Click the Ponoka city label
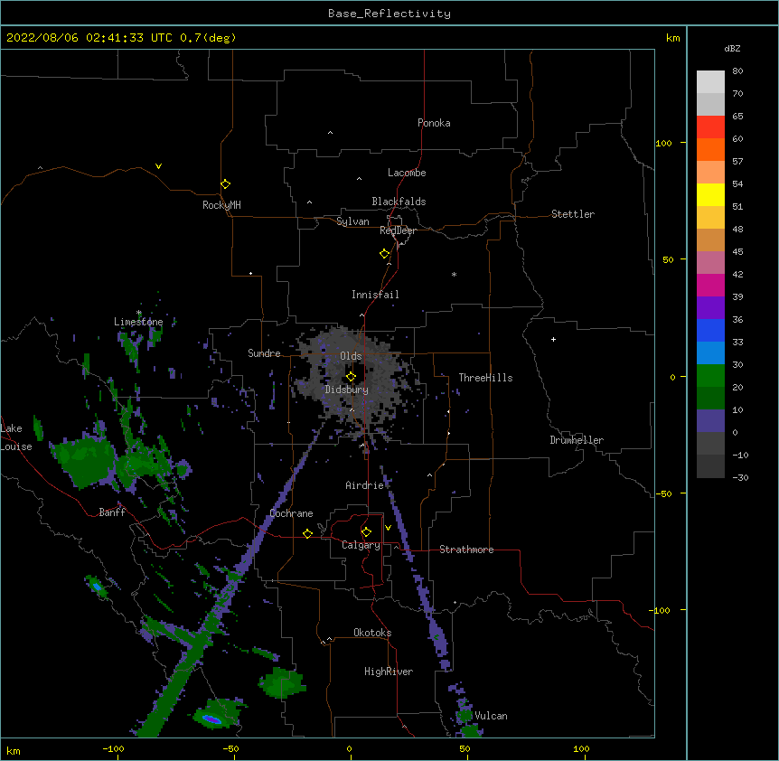The width and height of the screenshot is (779, 761). tap(434, 123)
